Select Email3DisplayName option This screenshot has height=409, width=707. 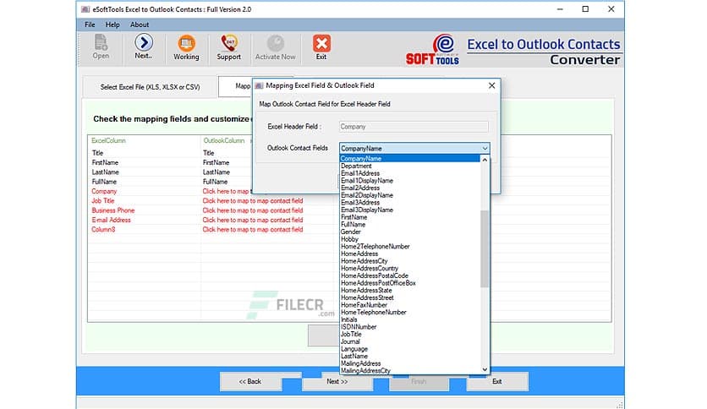coord(409,210)
